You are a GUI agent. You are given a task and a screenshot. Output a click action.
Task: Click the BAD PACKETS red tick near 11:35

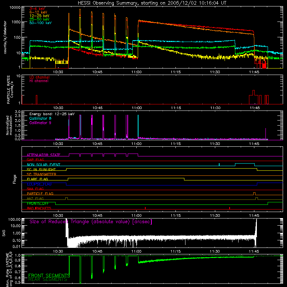[x=230, y=208]
